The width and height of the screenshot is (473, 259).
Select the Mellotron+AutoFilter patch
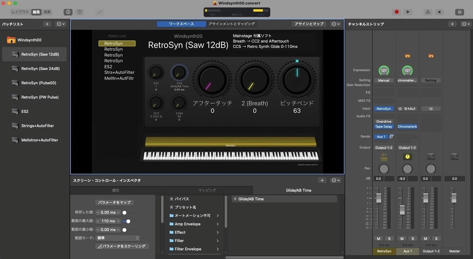(x=34, y=140)
